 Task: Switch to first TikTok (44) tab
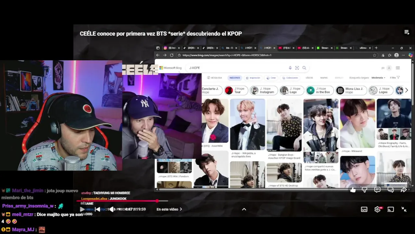coord(191,48)
